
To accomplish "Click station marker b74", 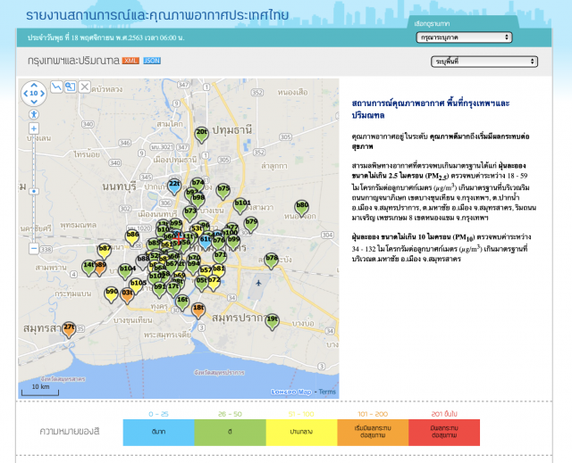I will click(x=198, y=183).
